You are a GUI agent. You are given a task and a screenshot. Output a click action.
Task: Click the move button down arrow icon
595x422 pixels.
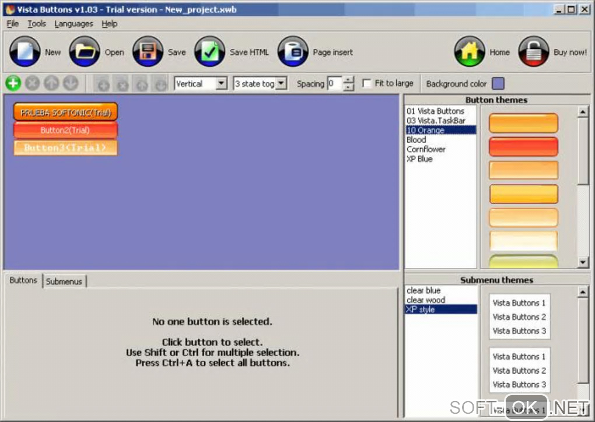tap(71, 83)
